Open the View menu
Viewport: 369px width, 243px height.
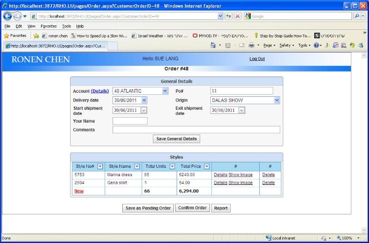(x=31, y=26)
